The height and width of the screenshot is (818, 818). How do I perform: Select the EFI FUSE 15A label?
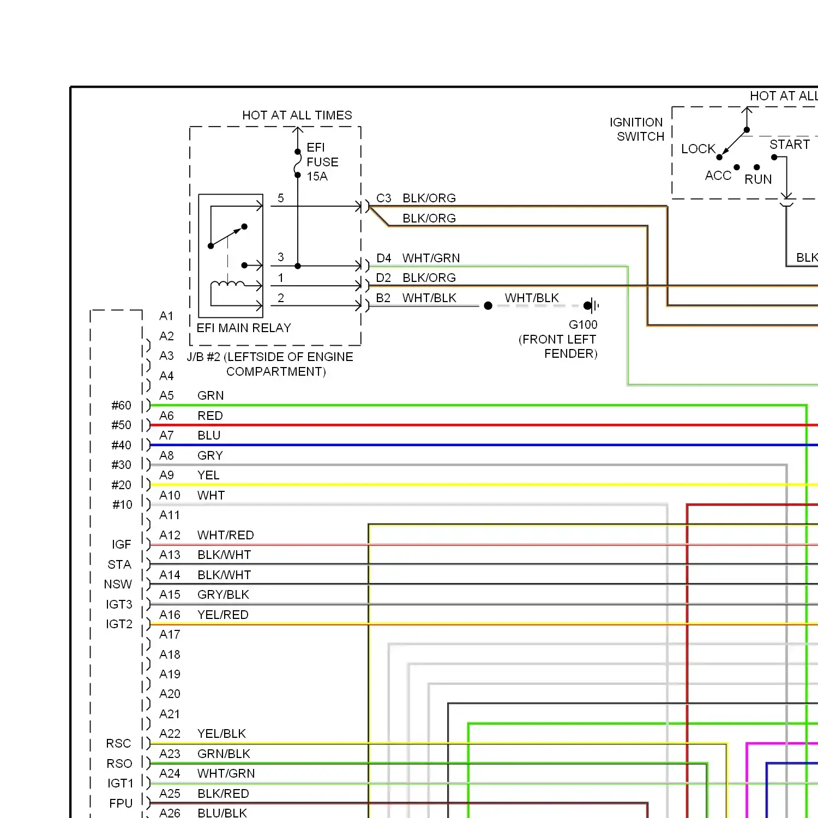(322, 162)
